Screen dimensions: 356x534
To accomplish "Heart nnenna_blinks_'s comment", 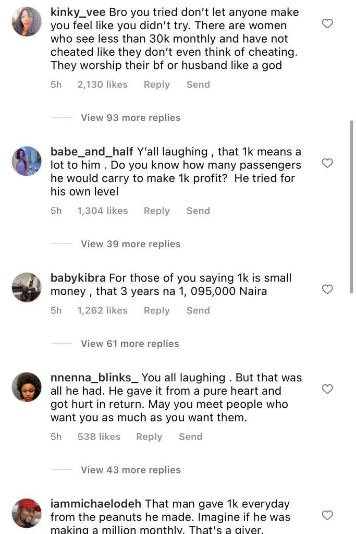I will [327, 389].
